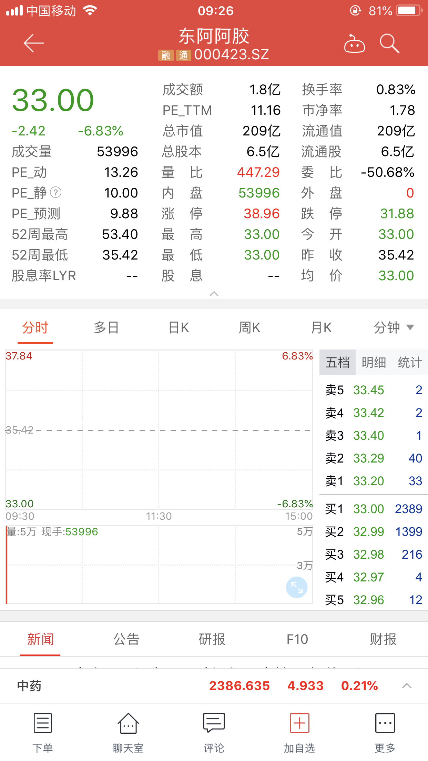Tap the 换手率 value 0.83%

coord(396,90)
